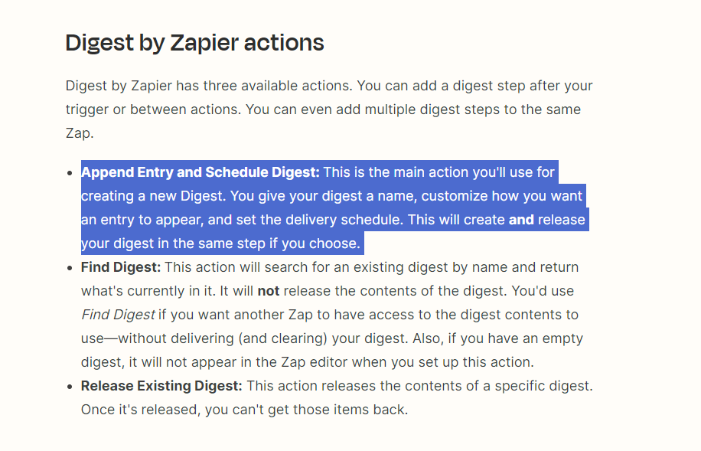Click the bold "and" in the highlighted bullet
Viewport: 701px width, 451px height.
point(520,220)
